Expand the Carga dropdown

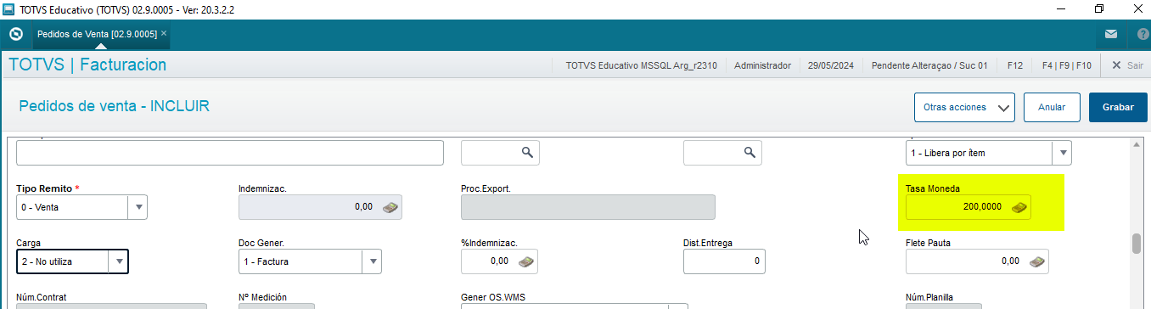(120, 261)
